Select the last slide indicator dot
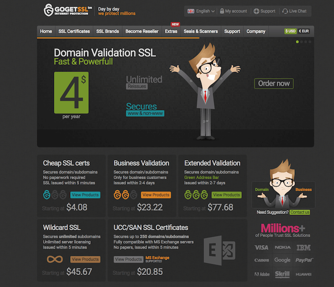Viewport: 334px width, 287px height. [310, 42]
